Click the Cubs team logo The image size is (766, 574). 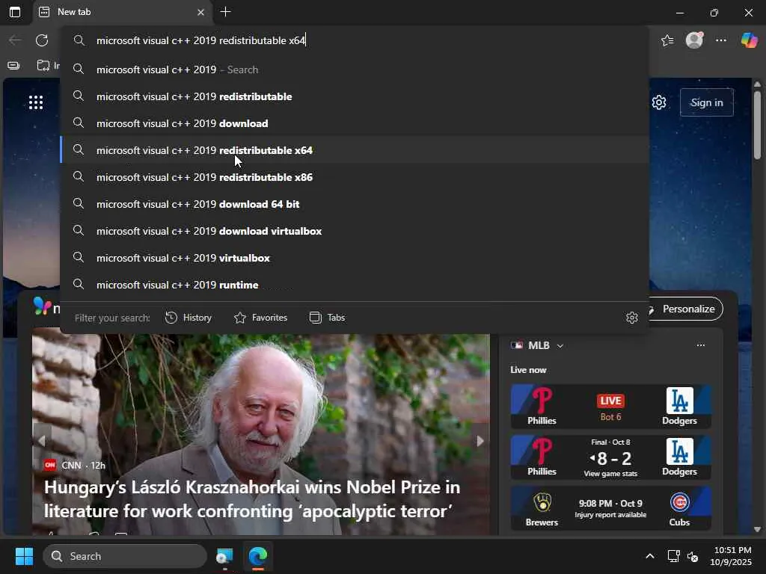(679, 502)
